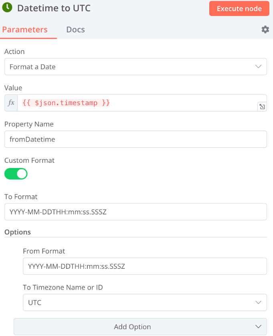The width and height of the screenshot is (273, 336).
Task: Open the expanded expression editor icon
Action: tap(262, 106)
